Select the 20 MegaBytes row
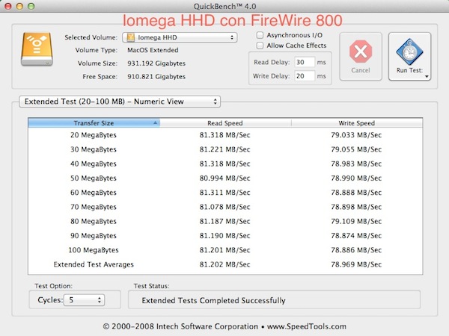449x336 pixels. pyautogui.click(x=225, y=135)
